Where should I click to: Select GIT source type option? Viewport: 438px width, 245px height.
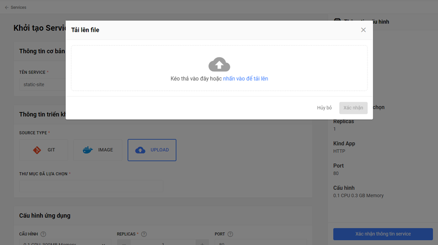[44, 150]
